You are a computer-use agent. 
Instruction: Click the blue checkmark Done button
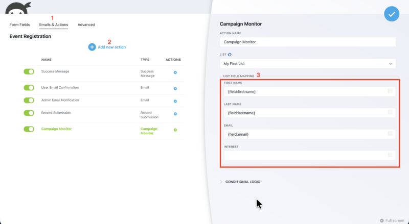tap(392, 14)
